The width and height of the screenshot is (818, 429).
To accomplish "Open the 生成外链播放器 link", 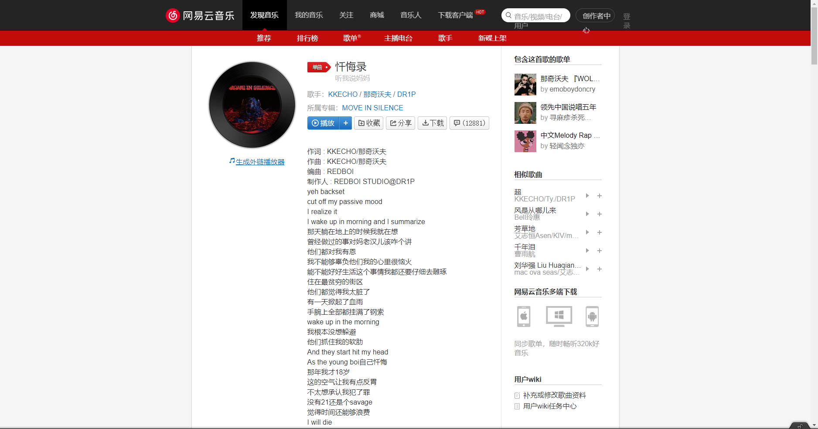I will [x=259, y=161].
